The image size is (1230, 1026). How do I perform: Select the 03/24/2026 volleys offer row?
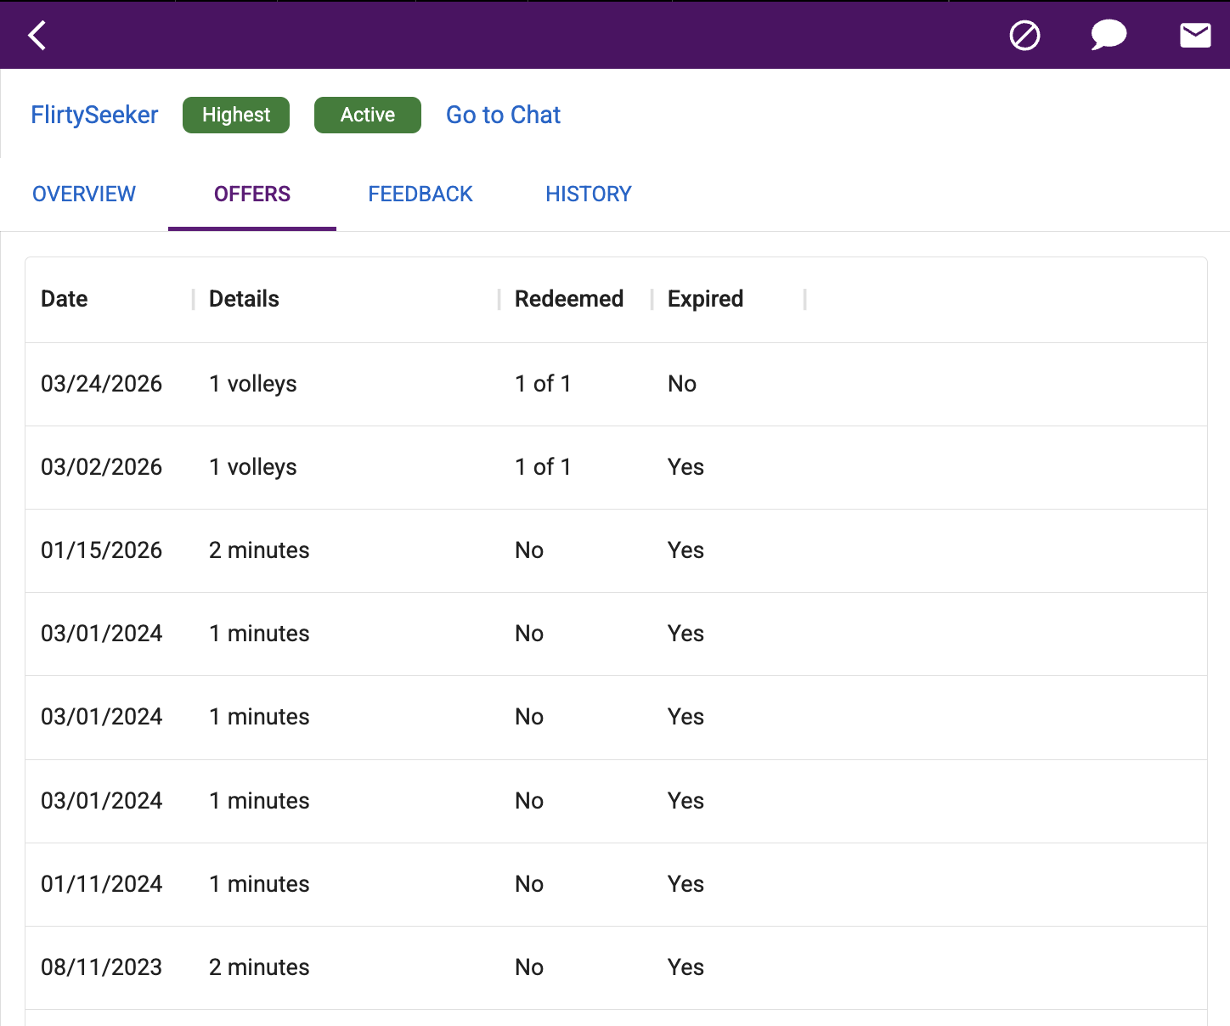pos(616,384)
